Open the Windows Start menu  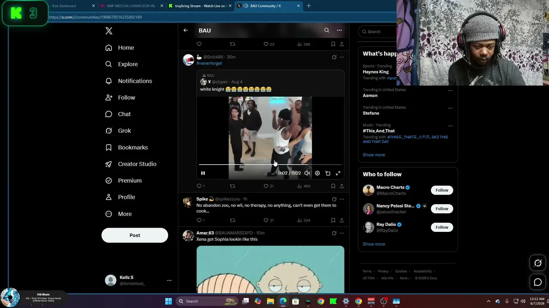pos(169,301)
